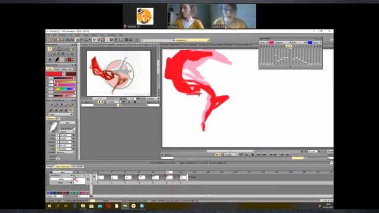This screenshot has width=379, height=213.
Task: Toggle the Size checkbox in brush options
Action: tap(57, 135)
